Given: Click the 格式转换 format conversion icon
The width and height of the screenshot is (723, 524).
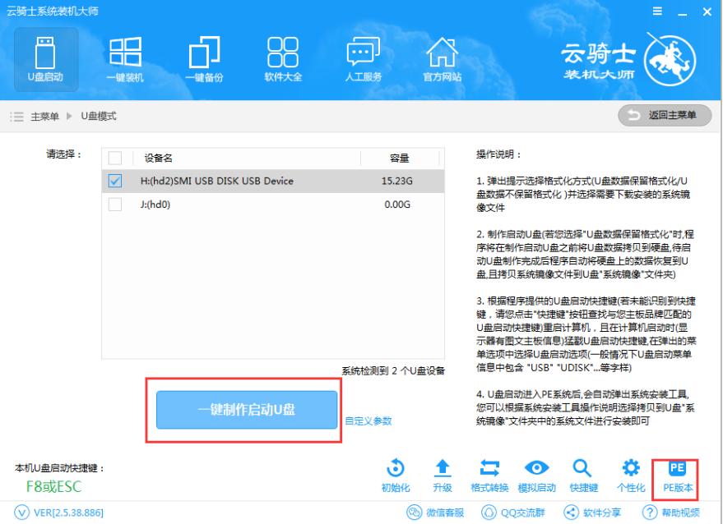Looking at the screenshot, I should coord(491,472).
